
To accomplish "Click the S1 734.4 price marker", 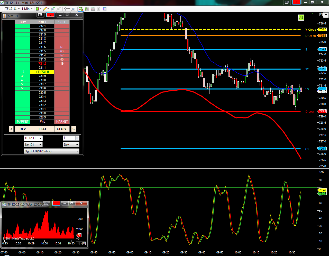I will tap(322, 49).
